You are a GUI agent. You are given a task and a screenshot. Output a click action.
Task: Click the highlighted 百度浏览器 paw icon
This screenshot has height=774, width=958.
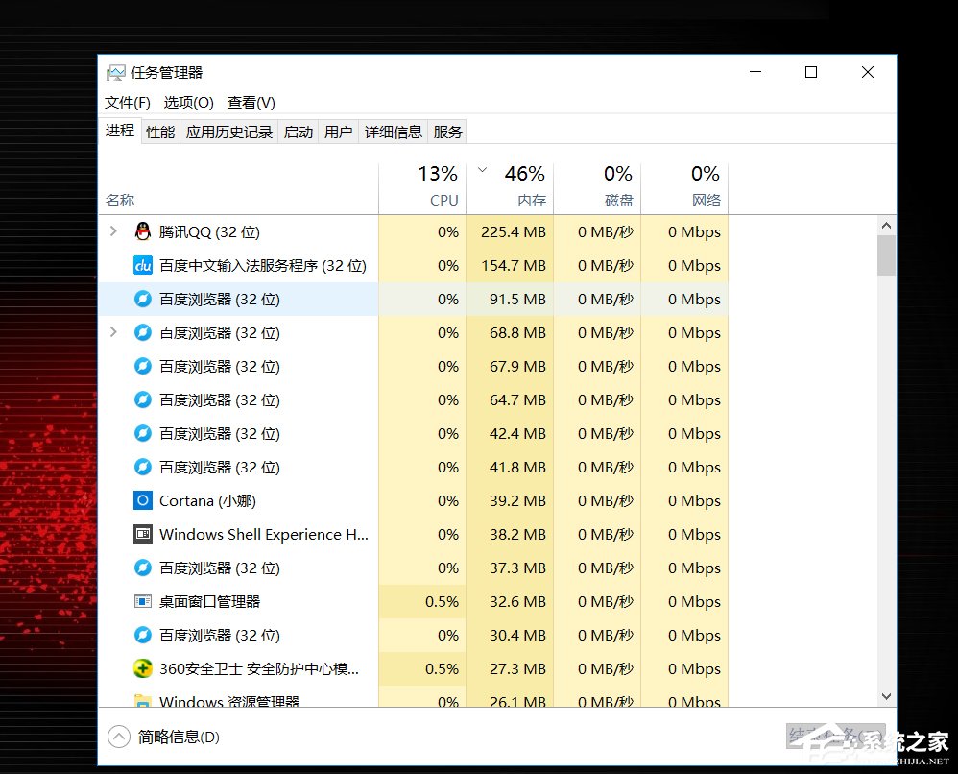coord(142,299)
